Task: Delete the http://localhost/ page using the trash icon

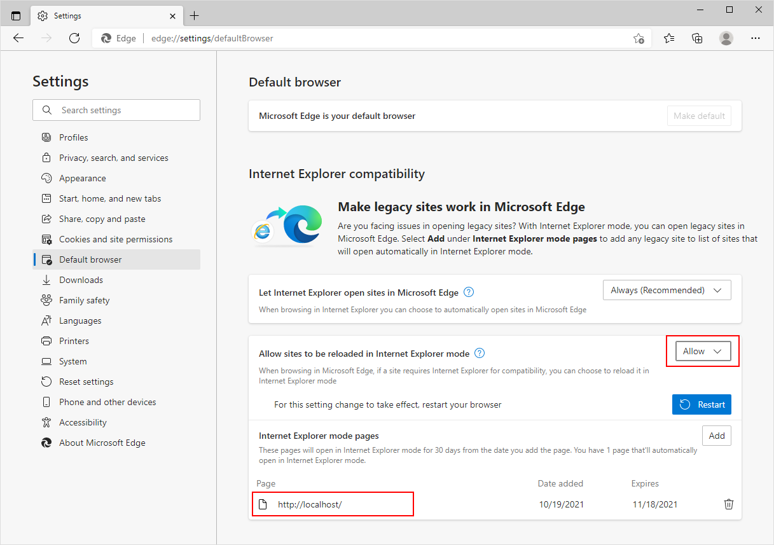Action: click(x=728, y=504)
